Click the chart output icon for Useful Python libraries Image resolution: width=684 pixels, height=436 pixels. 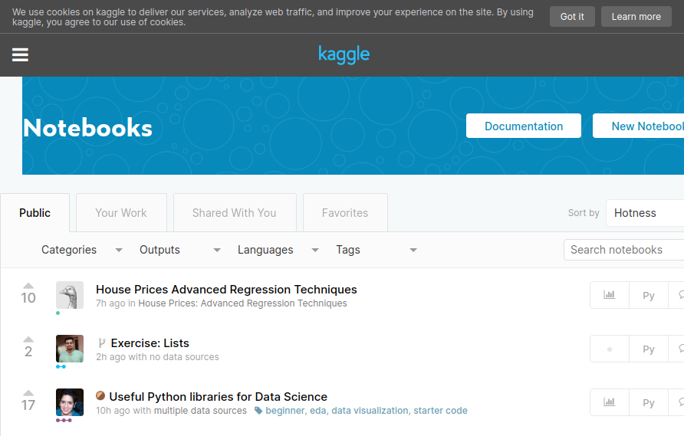610,402
